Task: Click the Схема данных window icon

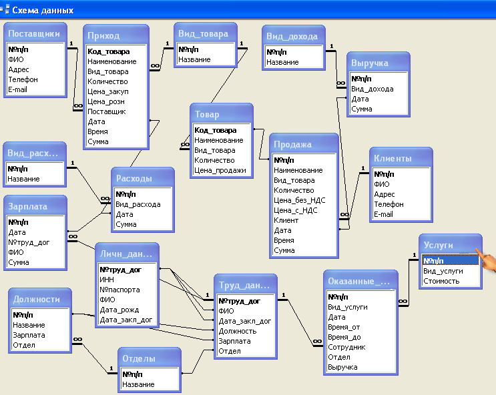Action: pyautogui.click(x=5, y=10)
